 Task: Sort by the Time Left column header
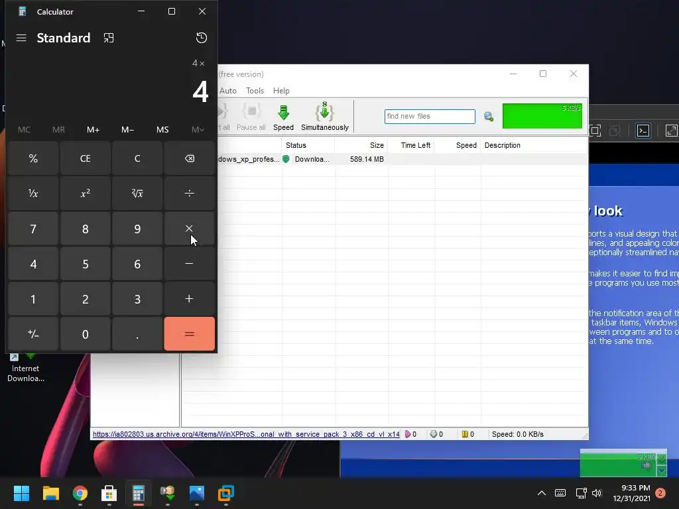tap(411, 145)
